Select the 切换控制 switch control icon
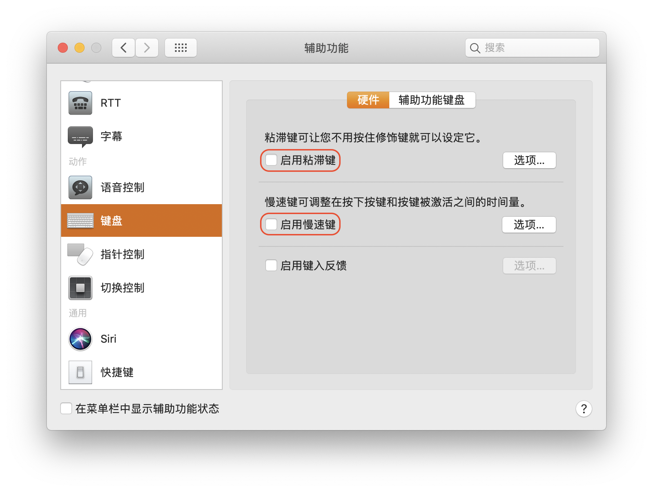The image size is (653, 492). tap(80, 288)
